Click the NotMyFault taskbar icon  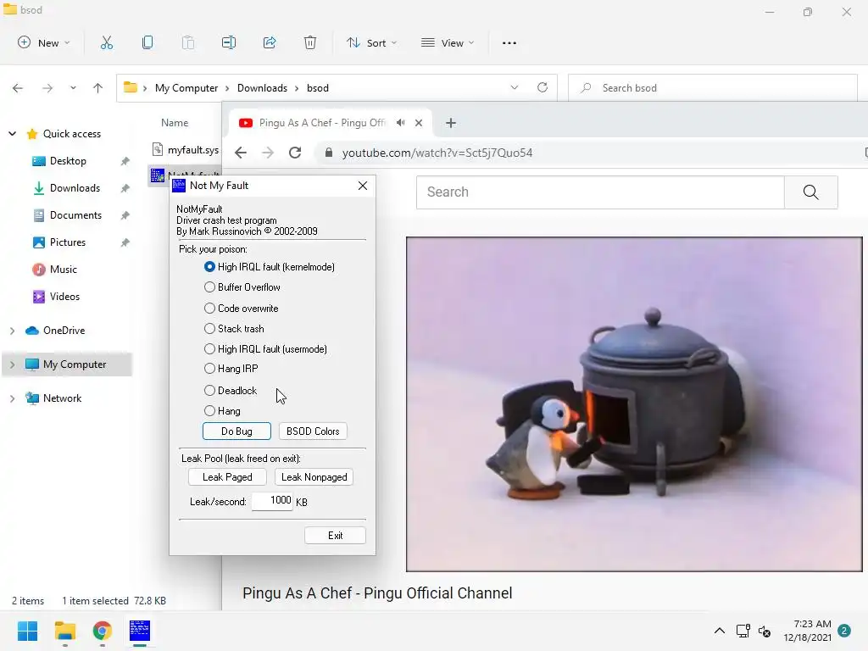pyautogui.click(x=140, y=631)
